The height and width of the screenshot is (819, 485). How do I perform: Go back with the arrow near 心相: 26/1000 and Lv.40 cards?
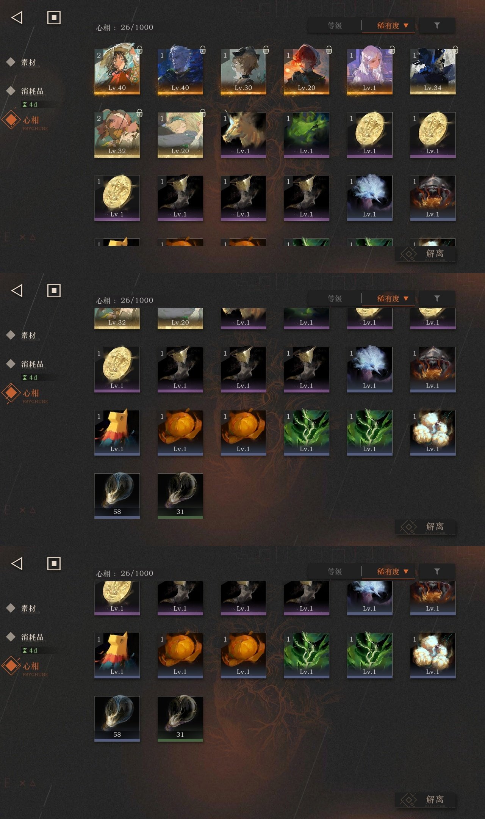tap(17, 17)
